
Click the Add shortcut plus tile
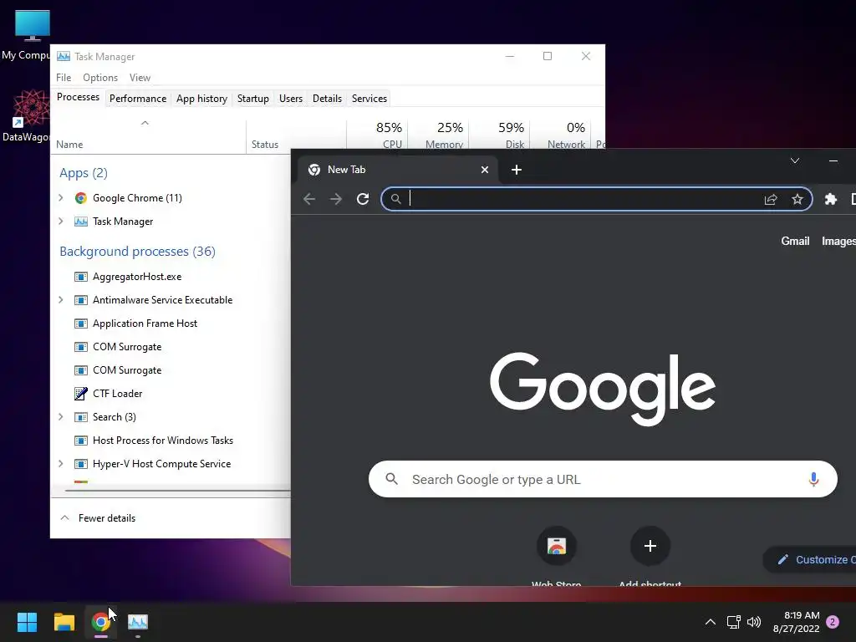(650, 546)
